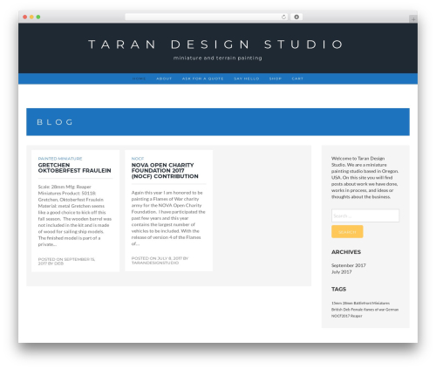The width and height of the screenshot is (436, 369).
Task: Click the Taran Design Studio site title
Action: point(215,44)
